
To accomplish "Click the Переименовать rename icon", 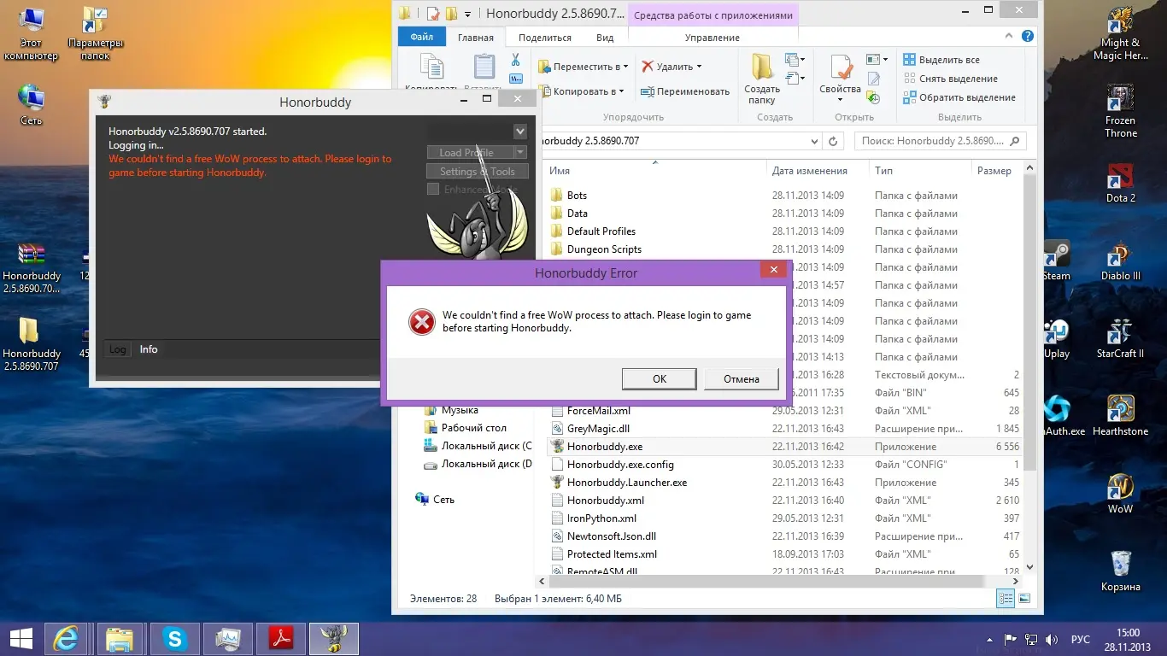I will [648, 91].
